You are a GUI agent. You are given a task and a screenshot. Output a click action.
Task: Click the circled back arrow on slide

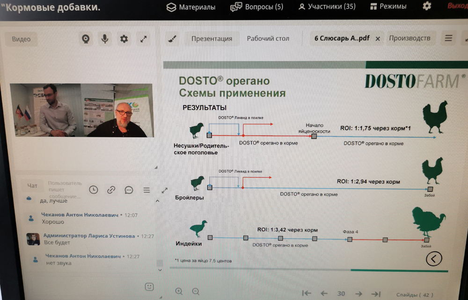[x=434, y=259]
